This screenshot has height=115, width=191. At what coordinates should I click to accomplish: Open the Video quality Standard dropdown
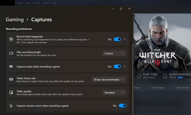point(114,93)
